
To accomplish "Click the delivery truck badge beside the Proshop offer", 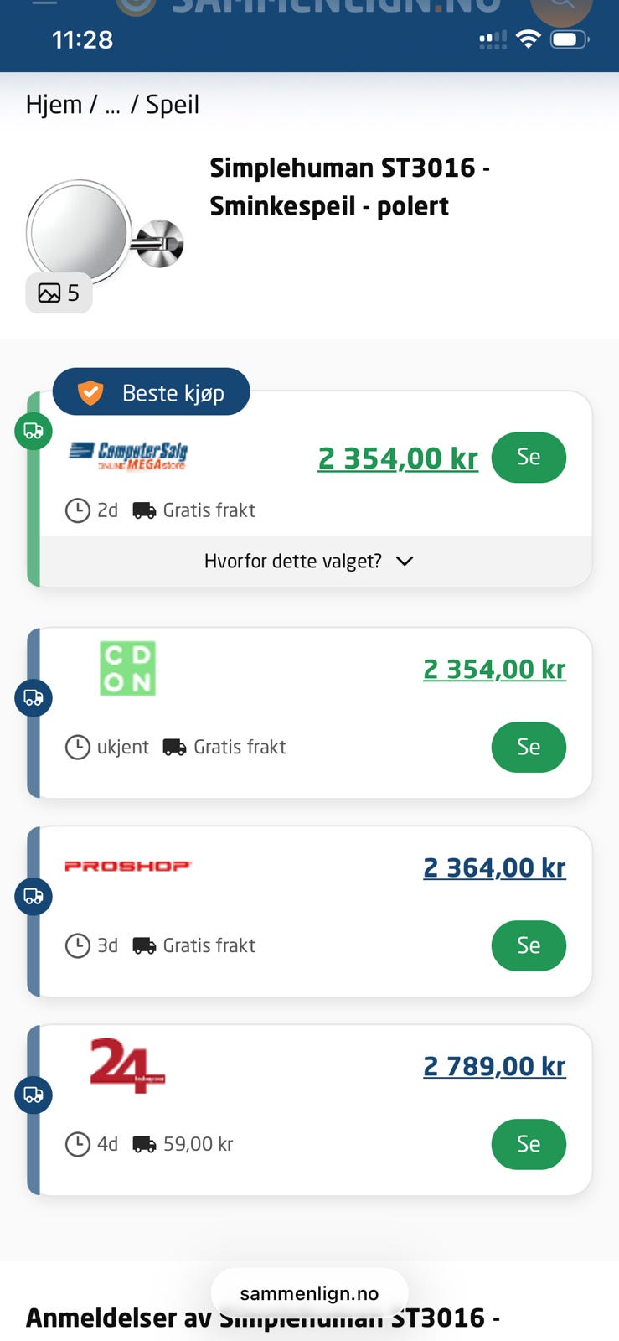I will tap(34, 896).
